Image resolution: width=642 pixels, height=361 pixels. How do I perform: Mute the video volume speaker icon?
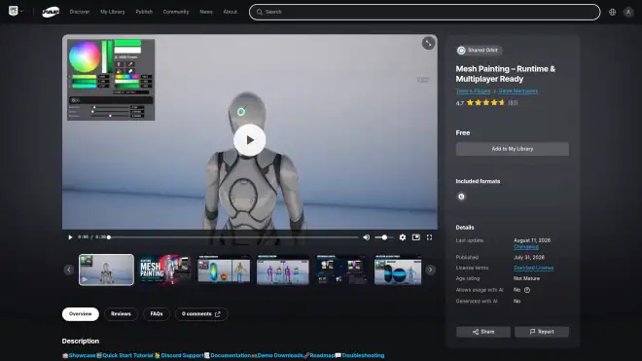(x=366, y=237)
